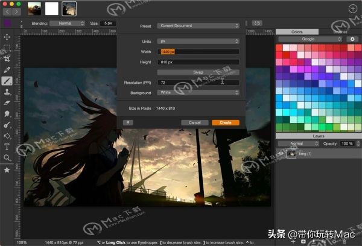Select the rectangular Selection tool
Image resolution: width=362 pixels, height=246 pixels.
tap(7, 48)
